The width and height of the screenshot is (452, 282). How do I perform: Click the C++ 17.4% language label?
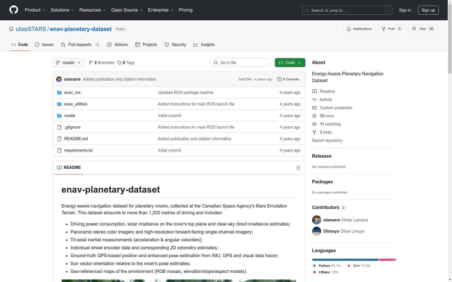pos(359,266)
